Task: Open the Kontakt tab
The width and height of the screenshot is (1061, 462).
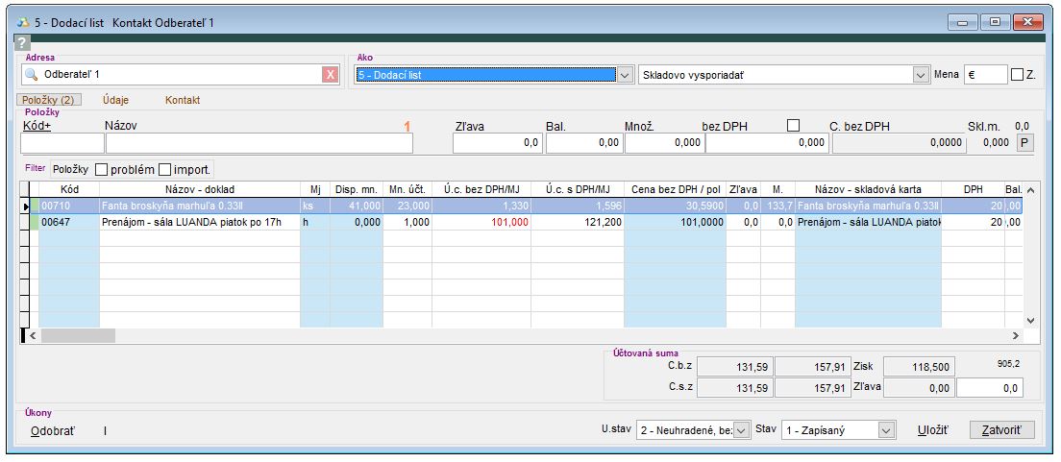Action: click(183, 100)
